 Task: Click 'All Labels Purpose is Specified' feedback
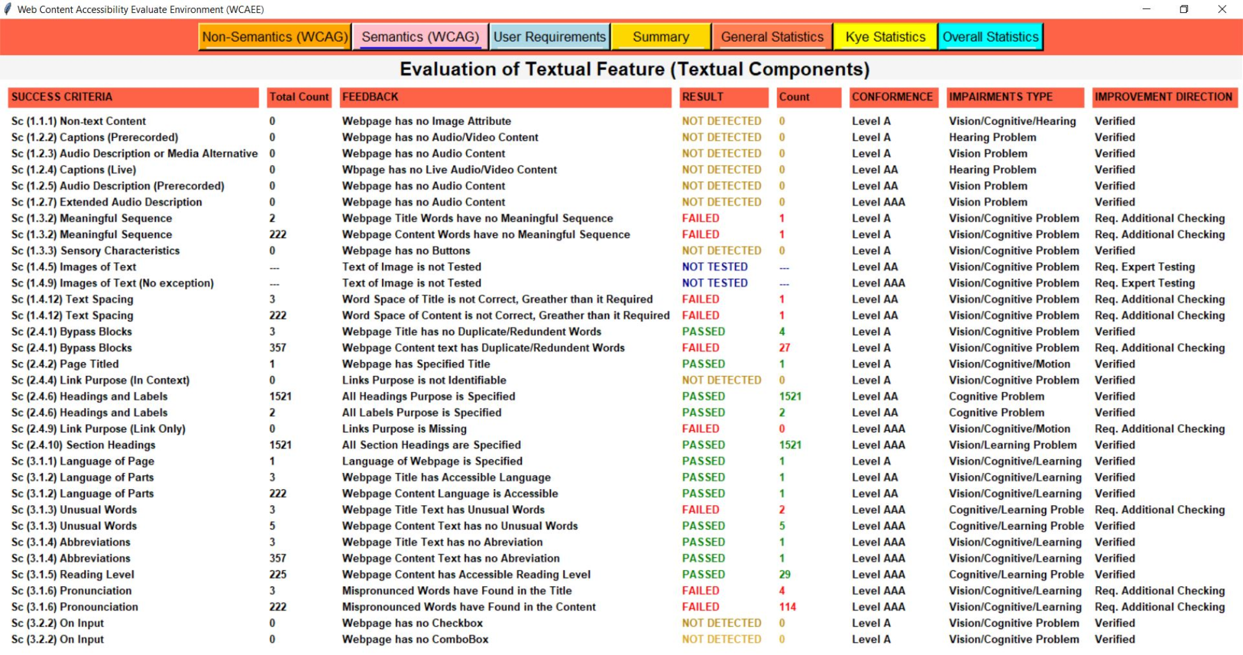(422, 412)
